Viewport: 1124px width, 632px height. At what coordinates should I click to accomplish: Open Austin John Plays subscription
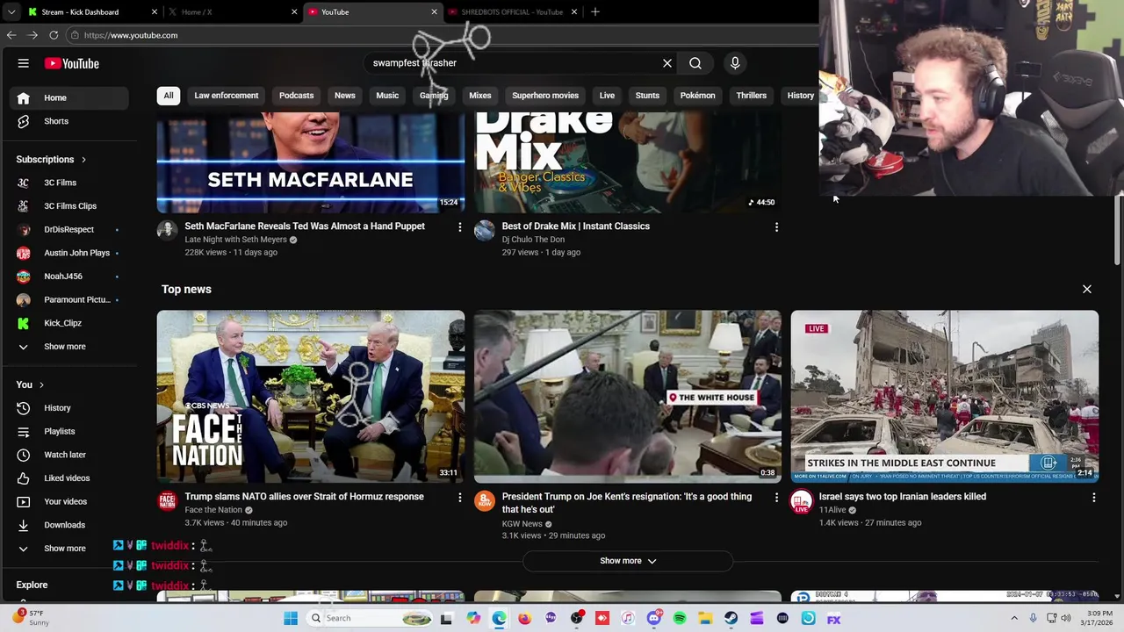pyautogui.click(x=70, y=253)
